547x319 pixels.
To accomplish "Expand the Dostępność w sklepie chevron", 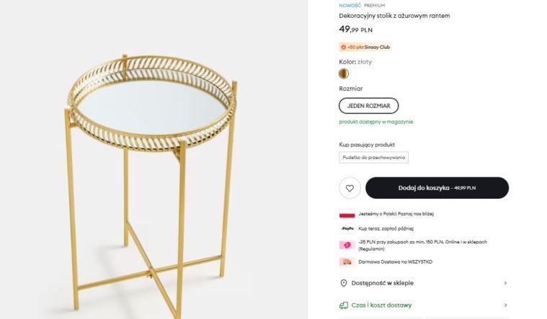I will [505, 283].
